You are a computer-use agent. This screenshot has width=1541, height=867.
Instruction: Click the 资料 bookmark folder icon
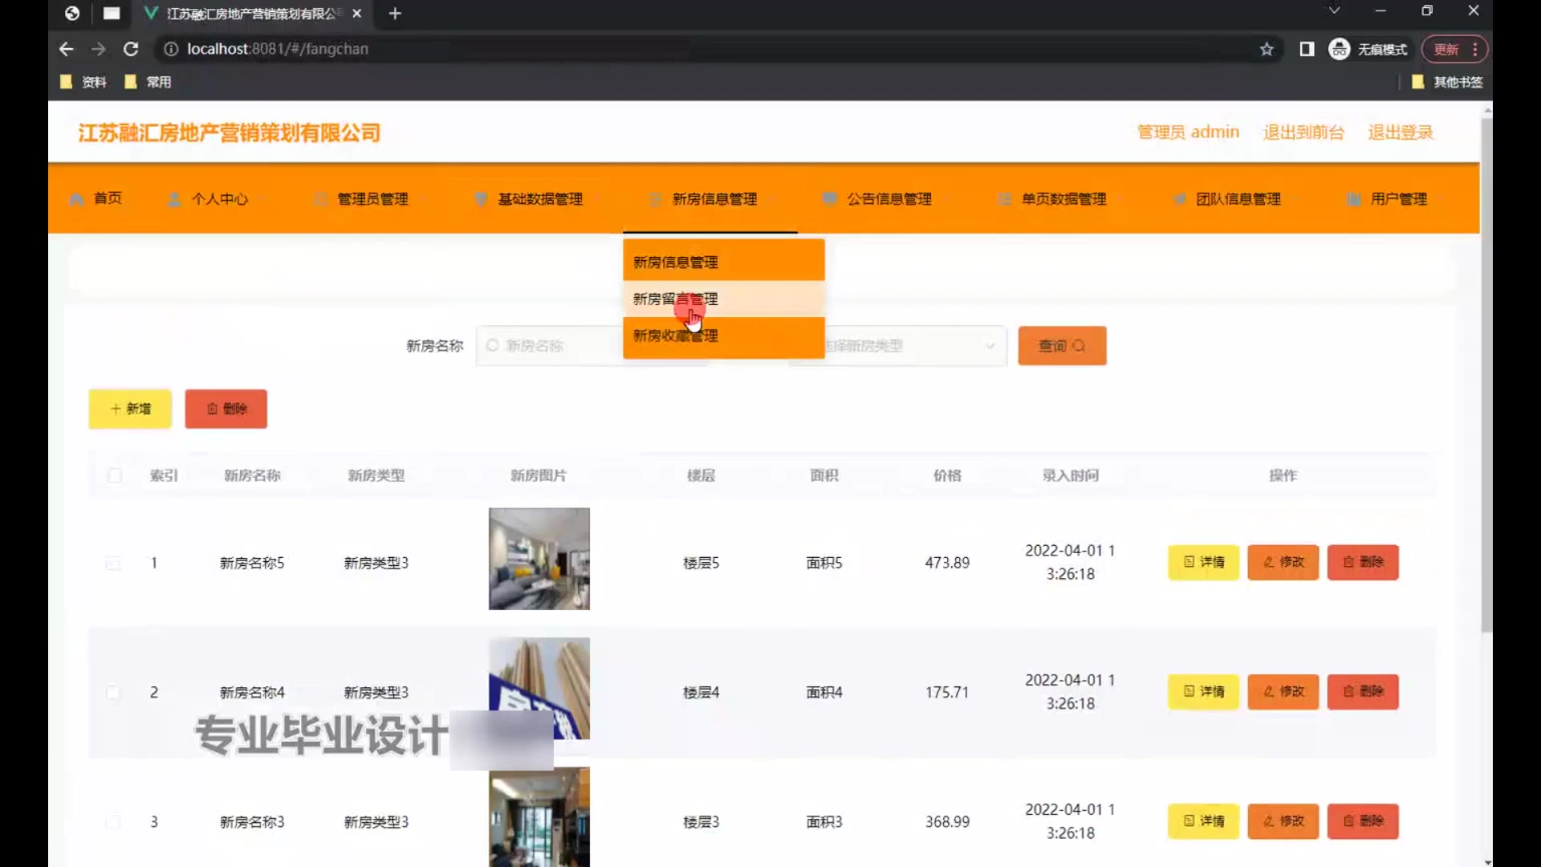click(x=67, y=82)
